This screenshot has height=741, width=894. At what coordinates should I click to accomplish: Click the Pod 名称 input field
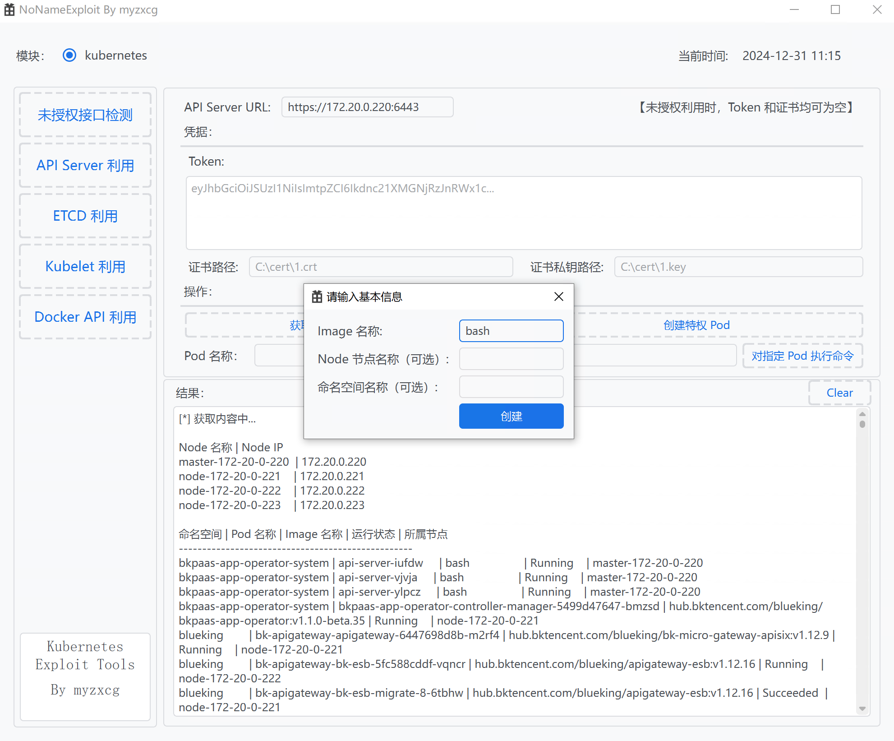point(280,356)
